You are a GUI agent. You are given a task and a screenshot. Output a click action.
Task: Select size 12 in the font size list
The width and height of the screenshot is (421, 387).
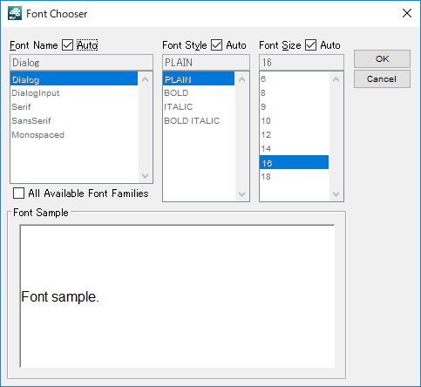pos(295,135)
